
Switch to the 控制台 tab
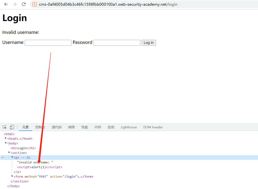tap(40, 127)
